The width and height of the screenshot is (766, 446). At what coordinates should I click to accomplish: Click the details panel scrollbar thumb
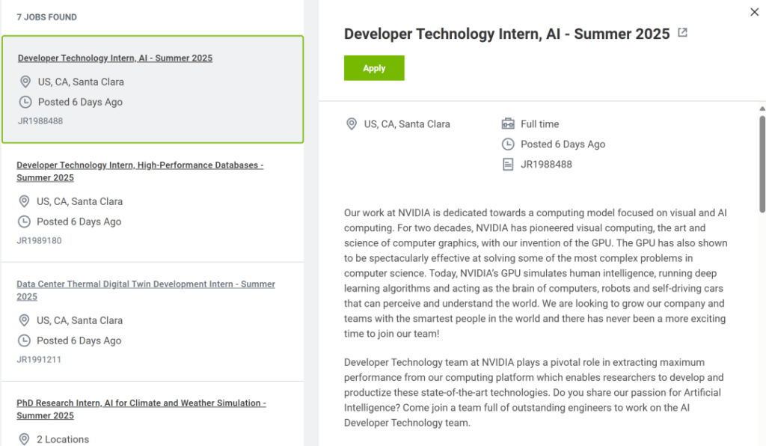pos(762,164)
